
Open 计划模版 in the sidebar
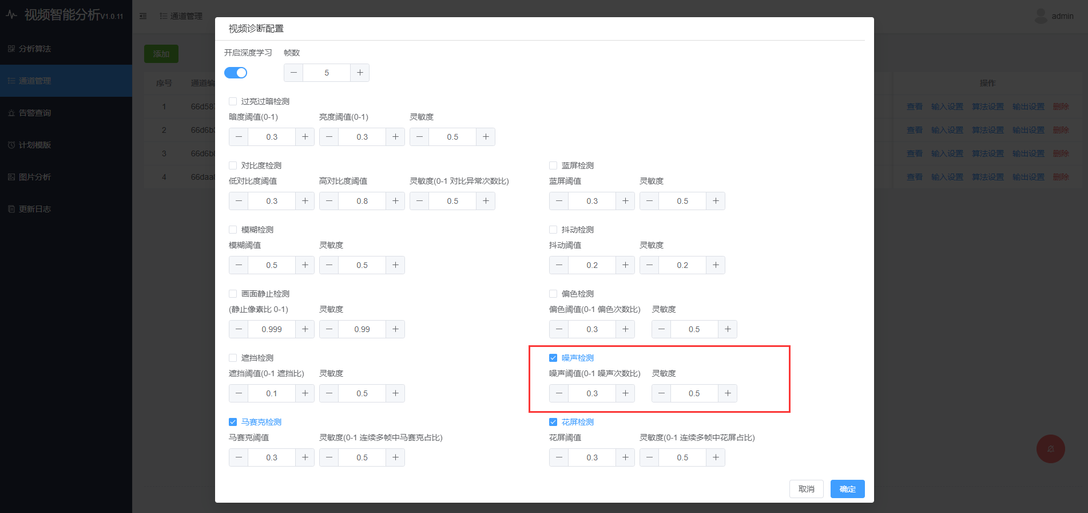click(66, 145)
